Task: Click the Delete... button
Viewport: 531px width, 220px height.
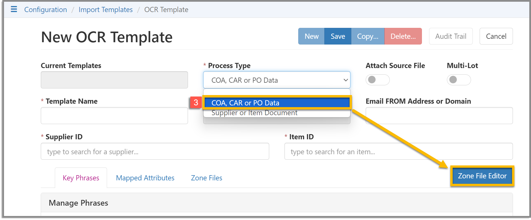Action: click(x=403, y=36)
